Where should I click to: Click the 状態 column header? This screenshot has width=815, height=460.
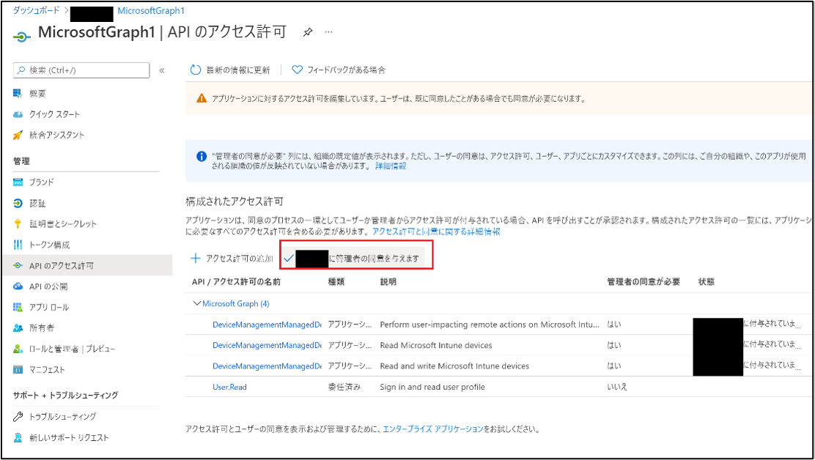point(707,282)
